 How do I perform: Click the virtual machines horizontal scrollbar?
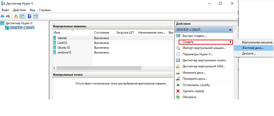pyautogui.click(x=99, y=68)
